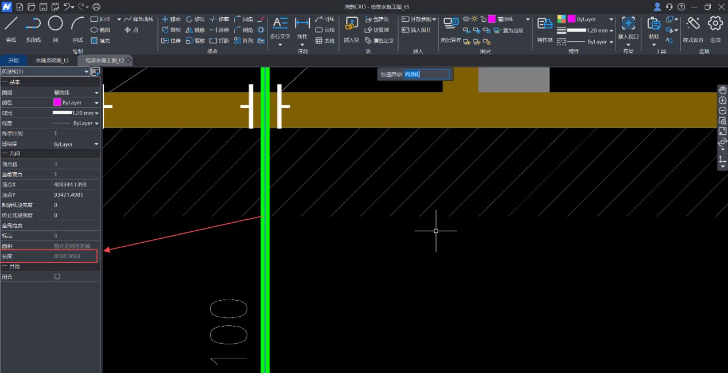This screenshot has width=728, height=373.
Task: Switch to the 开始 start tab
Action: coord(14,60)
